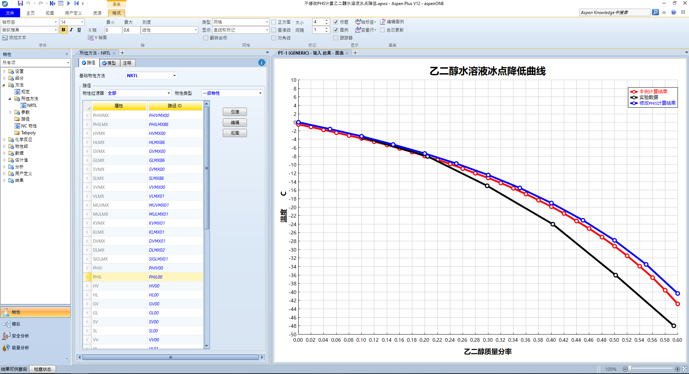Click the 视图 (View) route button
The width and height of the screenshot is (689, 374).
pyautogui.click(x=235, y=133)
